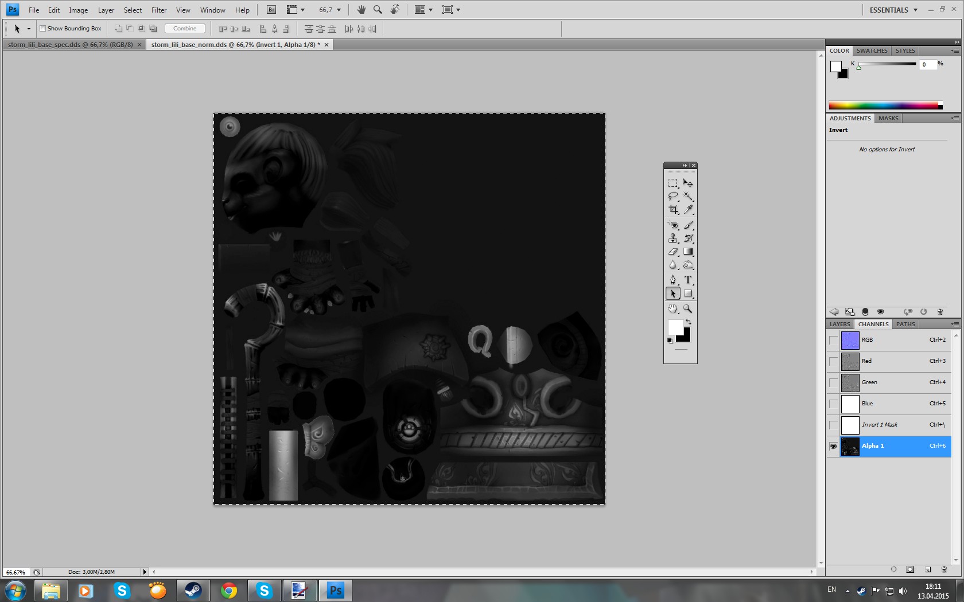Expand the Essentials workspace switcher
This screenshot has height=602, width=964.
(x=893, y=10)
